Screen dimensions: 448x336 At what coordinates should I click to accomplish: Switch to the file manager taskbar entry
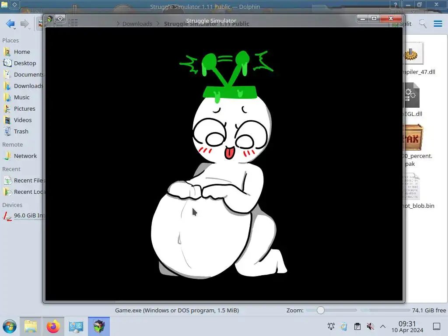pyautogui.click(x=31, y=326)
